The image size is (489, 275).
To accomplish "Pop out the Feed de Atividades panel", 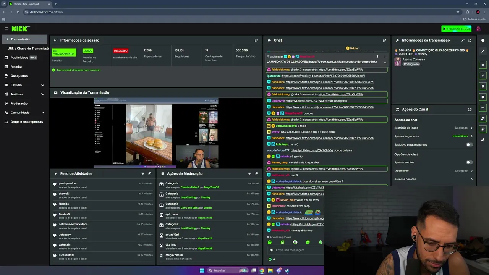I will 149,173.
